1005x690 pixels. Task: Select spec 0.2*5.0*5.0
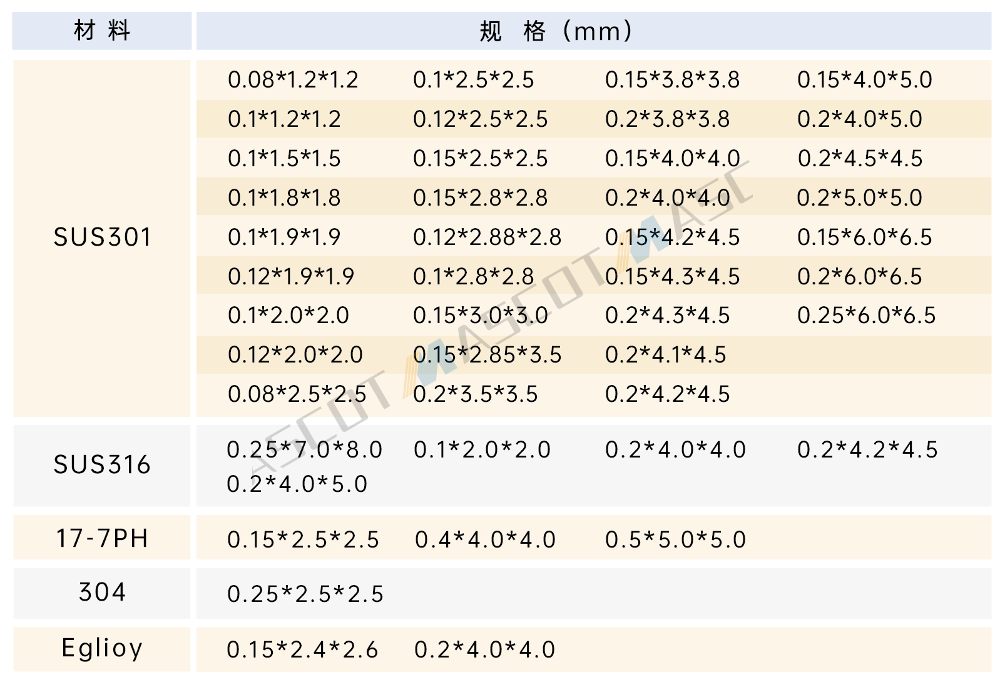(x=859, y=198)
